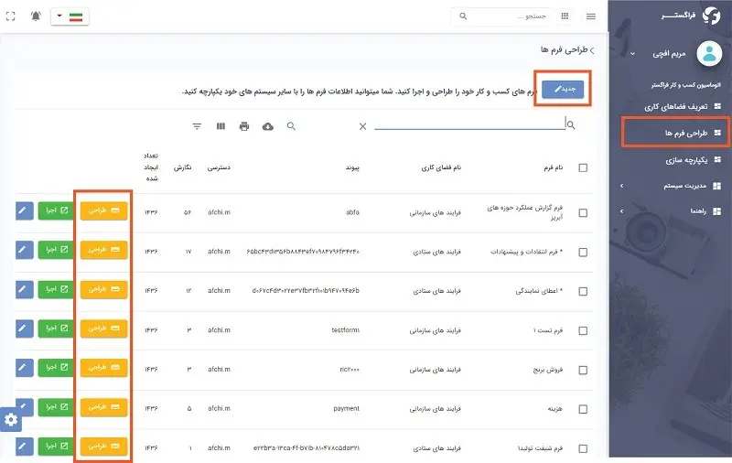Toggle the select-all checkbox in the table header
Viewport: 732px width, 463px height.
coord(583,167)
